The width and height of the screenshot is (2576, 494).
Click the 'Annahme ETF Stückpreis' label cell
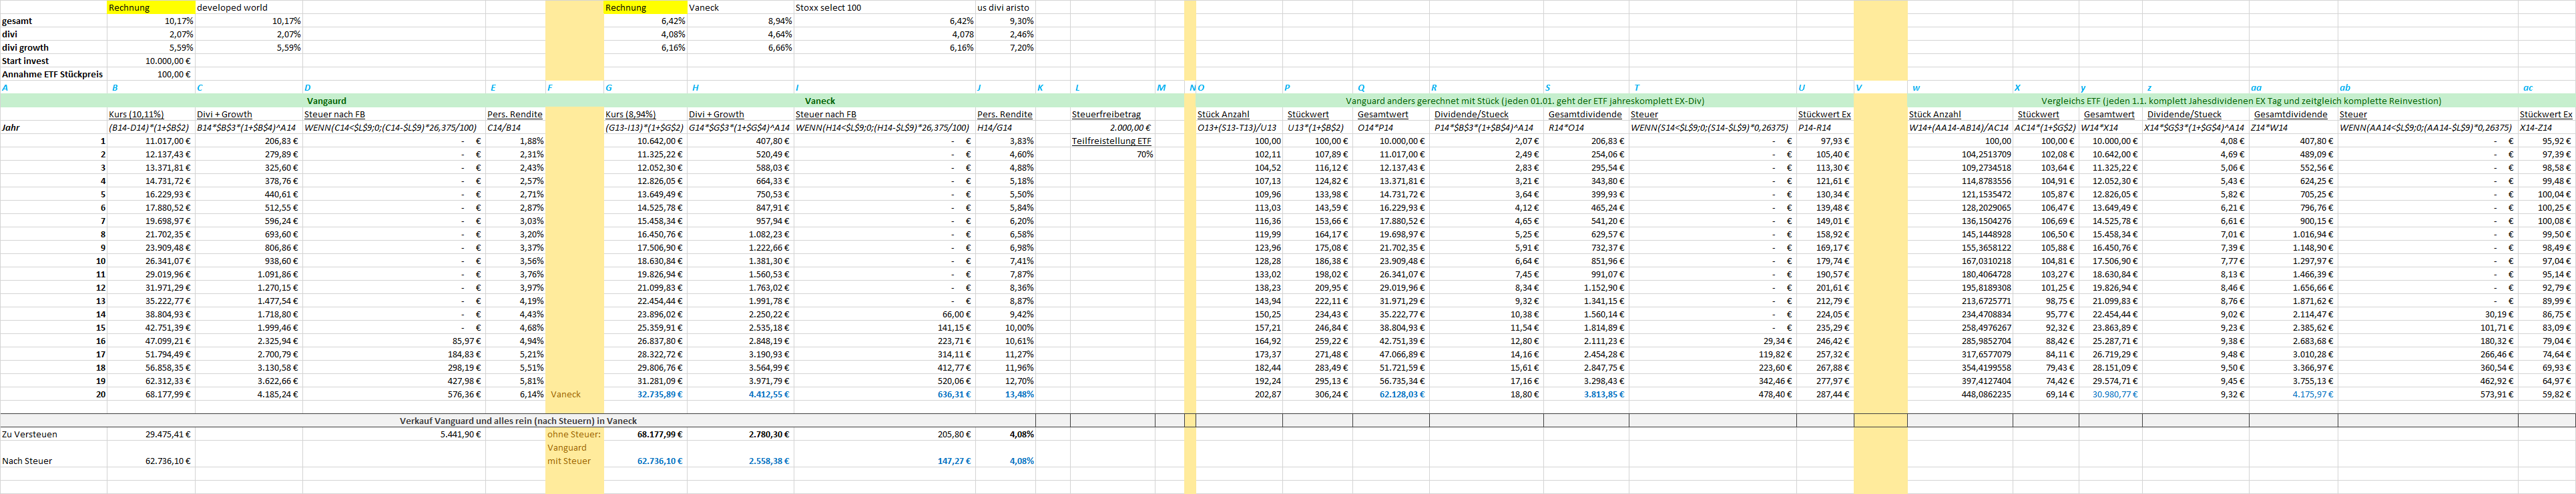[x=52, y=74]
